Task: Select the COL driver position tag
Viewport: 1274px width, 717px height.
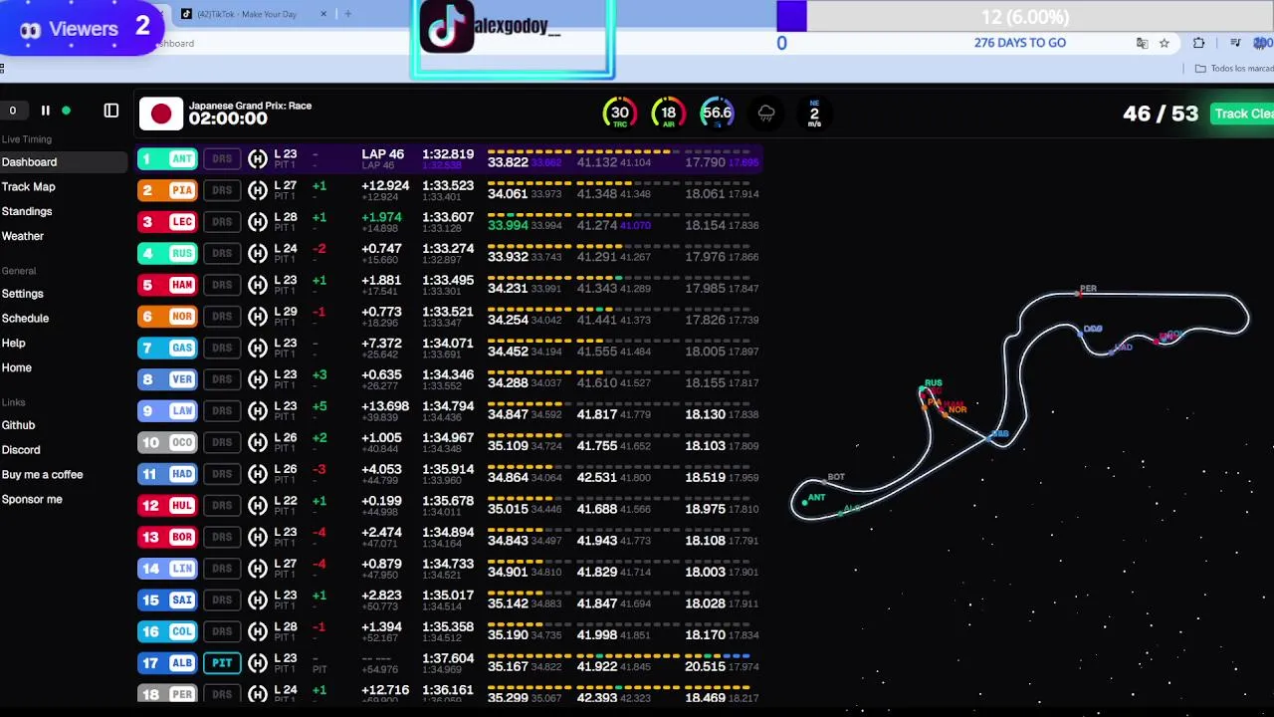Action: [167, 631]
